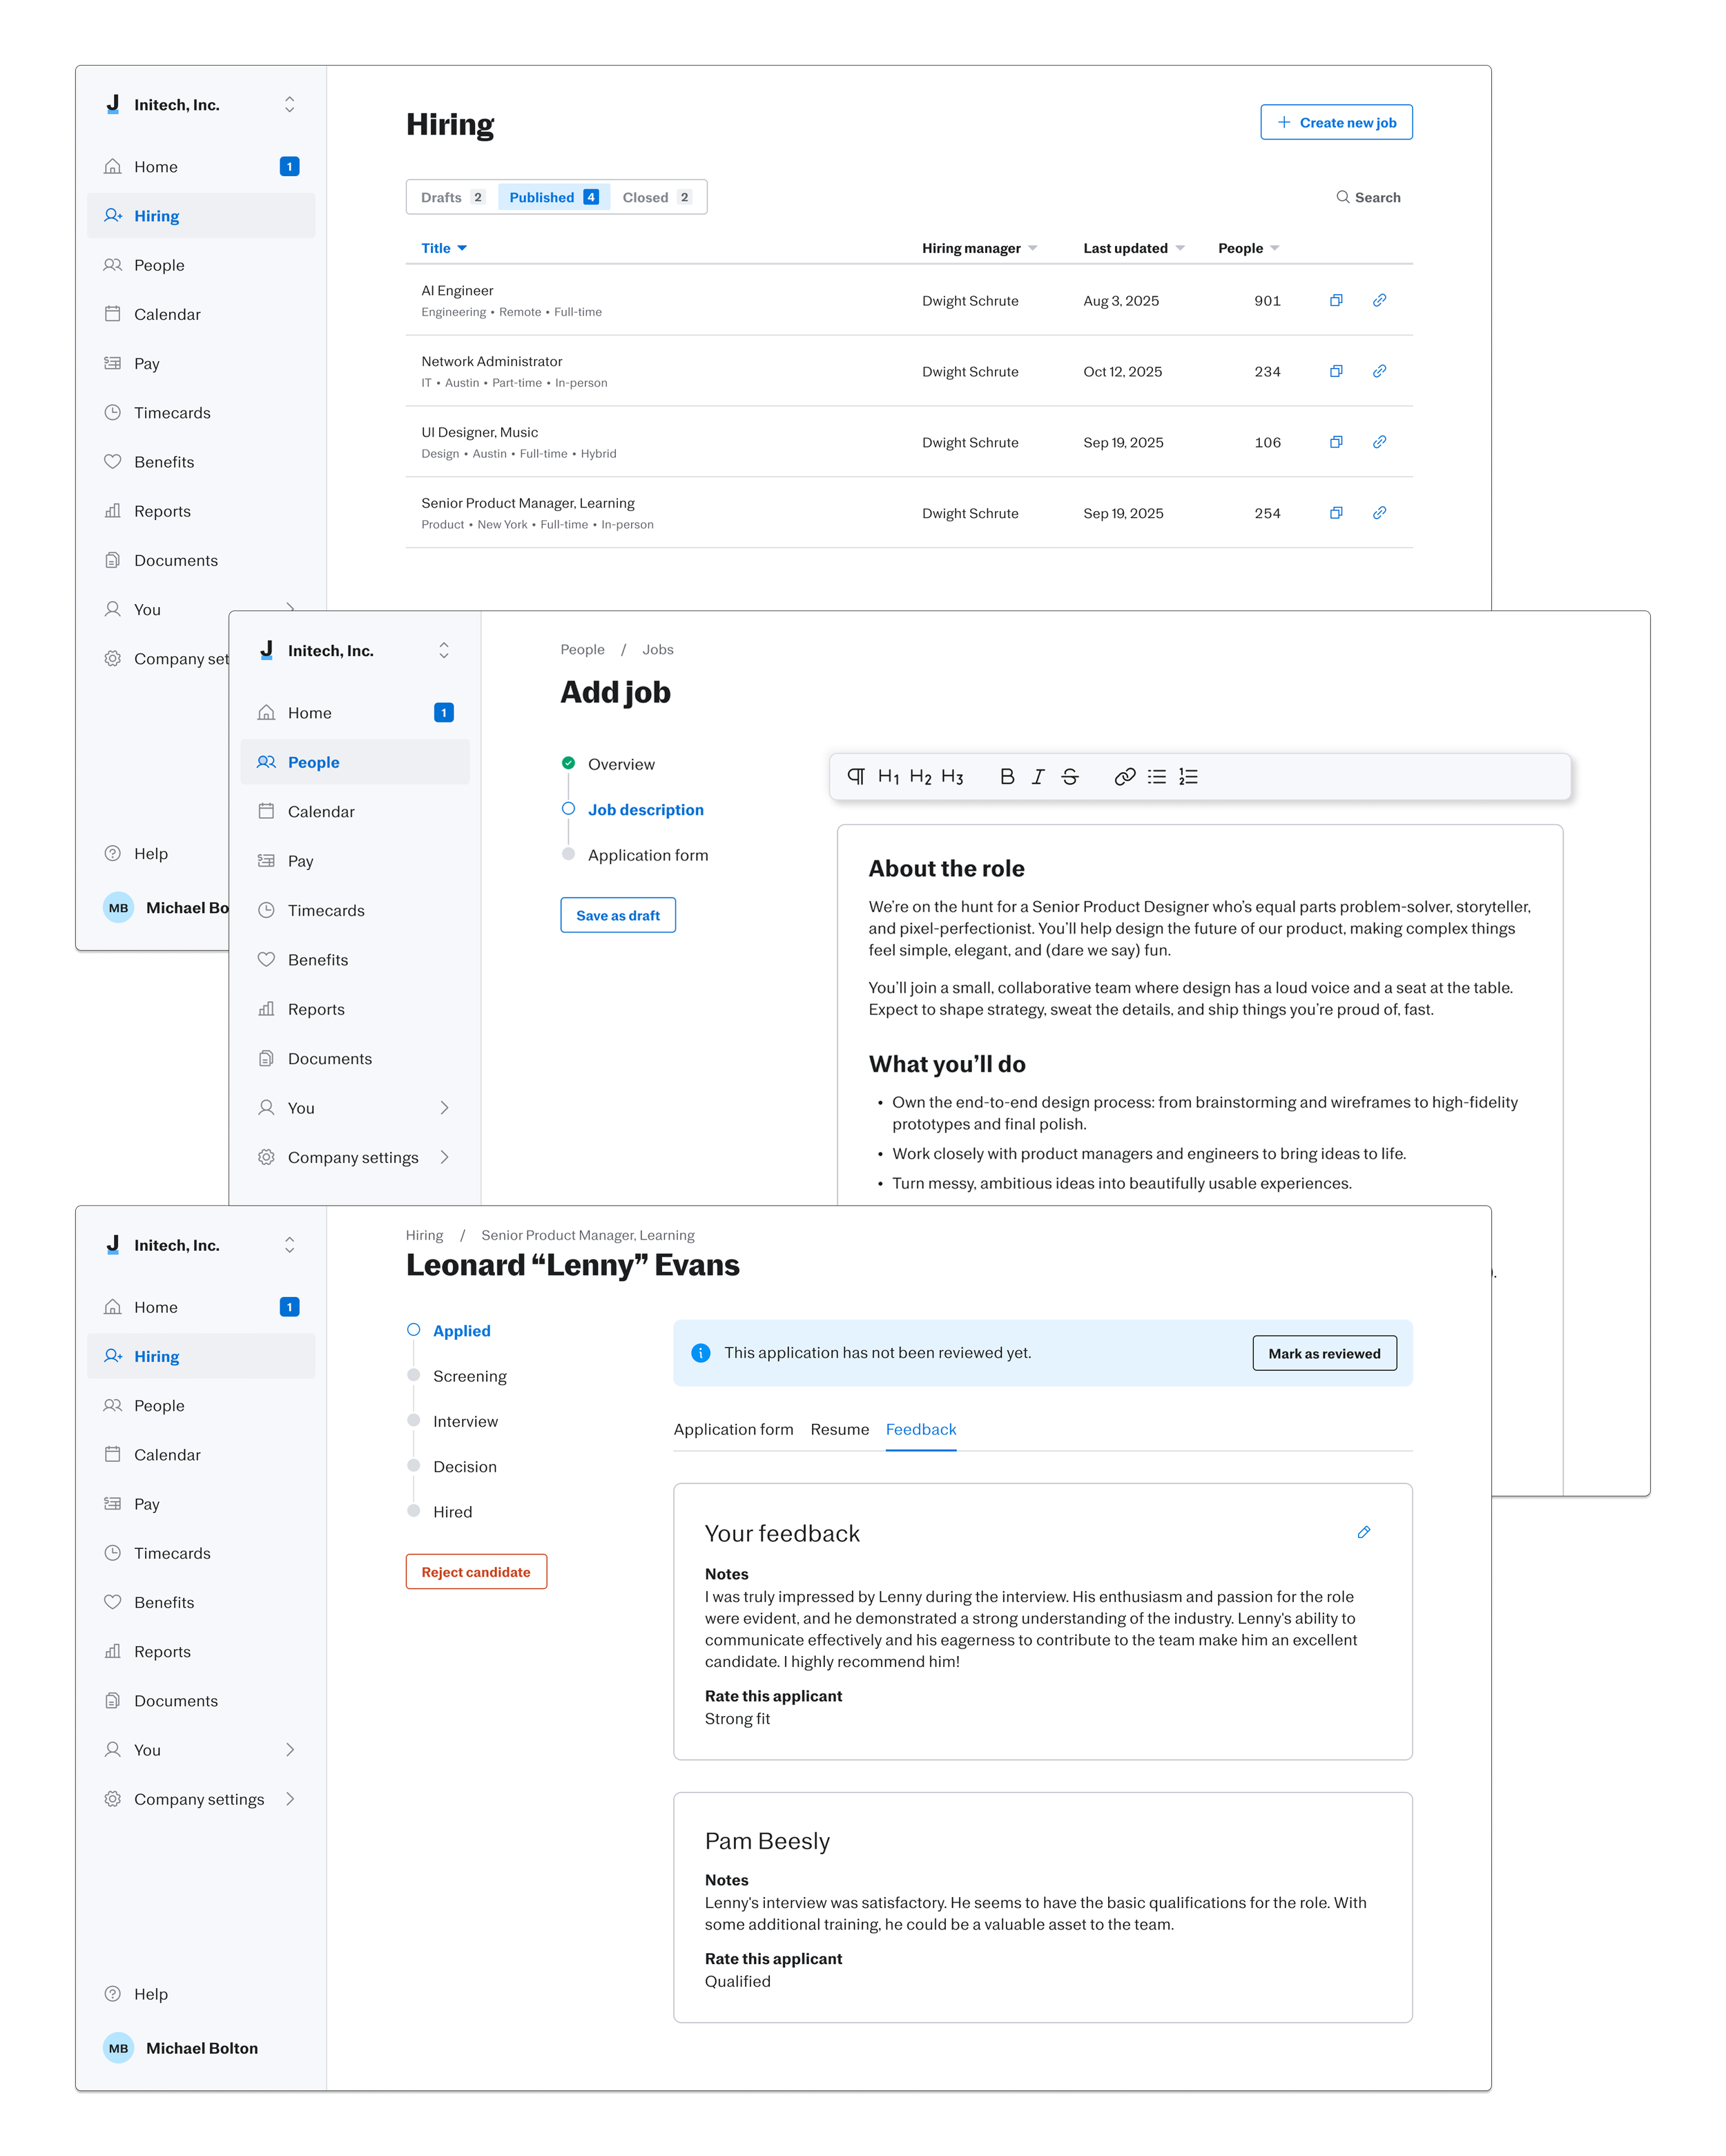Image resolution: width=1726 pixels, height=2156 pixels.
Task: Open Benefits in the applicant window sidebar
Action: [x=201, y=1602]
